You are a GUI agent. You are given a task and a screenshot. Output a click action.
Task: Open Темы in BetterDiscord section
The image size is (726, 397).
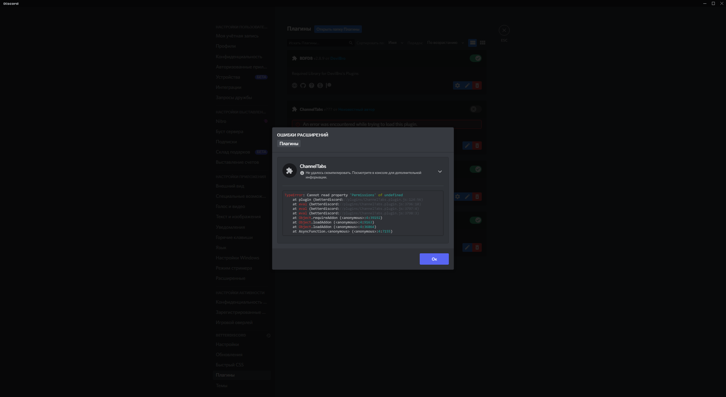click(x=242, y=386)
